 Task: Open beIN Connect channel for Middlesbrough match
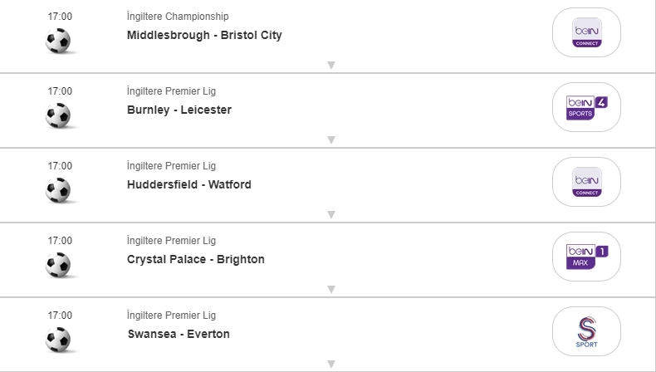587,33
